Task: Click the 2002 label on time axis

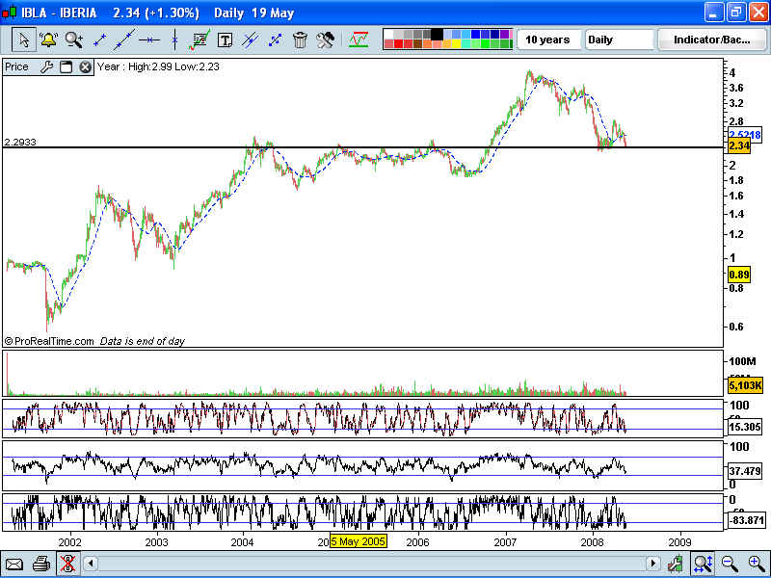Action: [x=69, y=542]
